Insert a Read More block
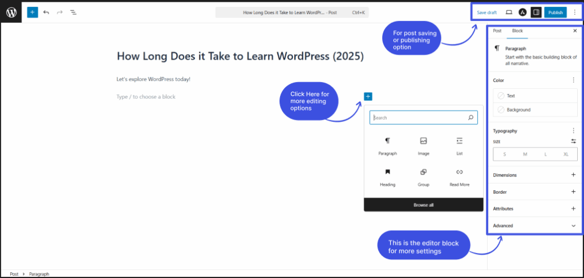Screen dimensions: 584x278 click(459, 178)
